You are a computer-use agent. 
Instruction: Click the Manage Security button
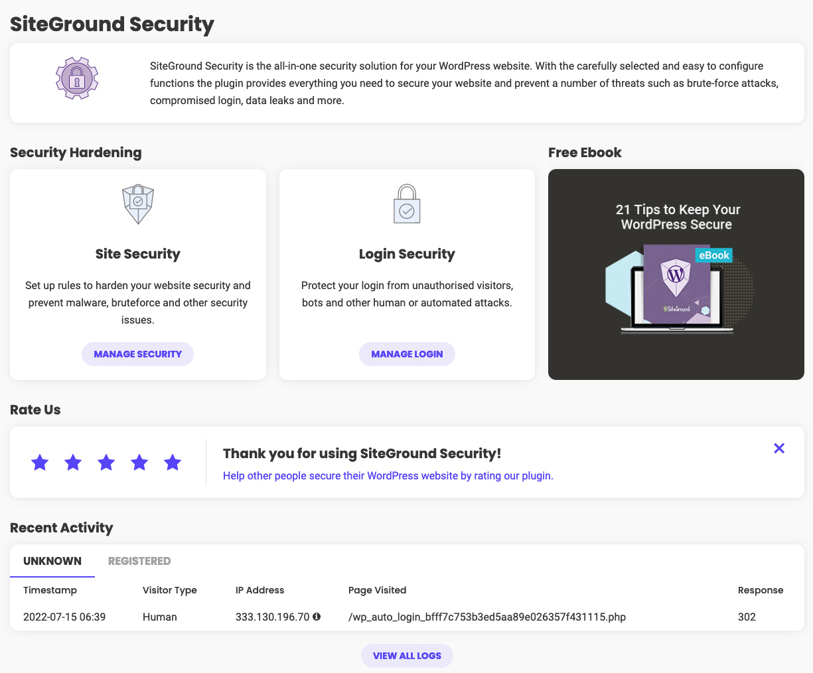(138, 354)
